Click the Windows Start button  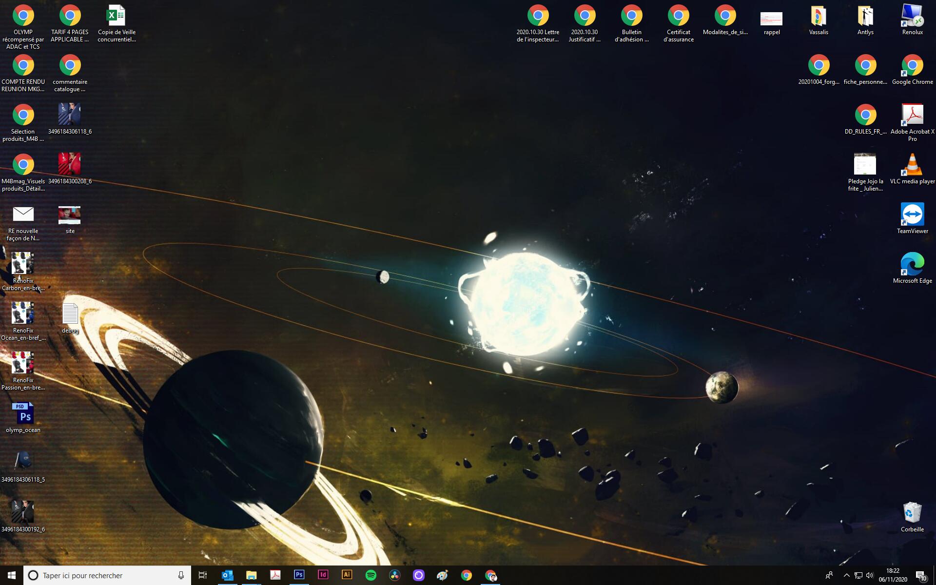[x=12, y=575]
